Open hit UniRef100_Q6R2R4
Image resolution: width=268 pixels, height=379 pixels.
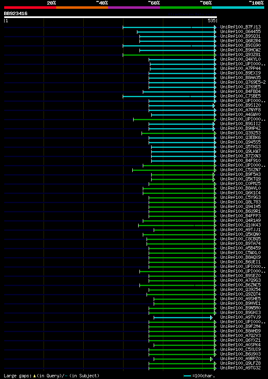point(240,41)
